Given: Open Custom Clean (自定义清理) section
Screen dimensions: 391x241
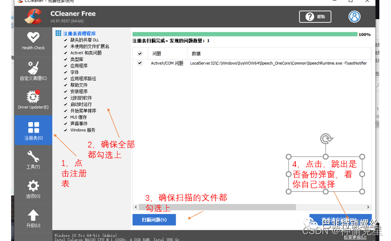Looking at the screenshot, I should click(x=33, y=71).
